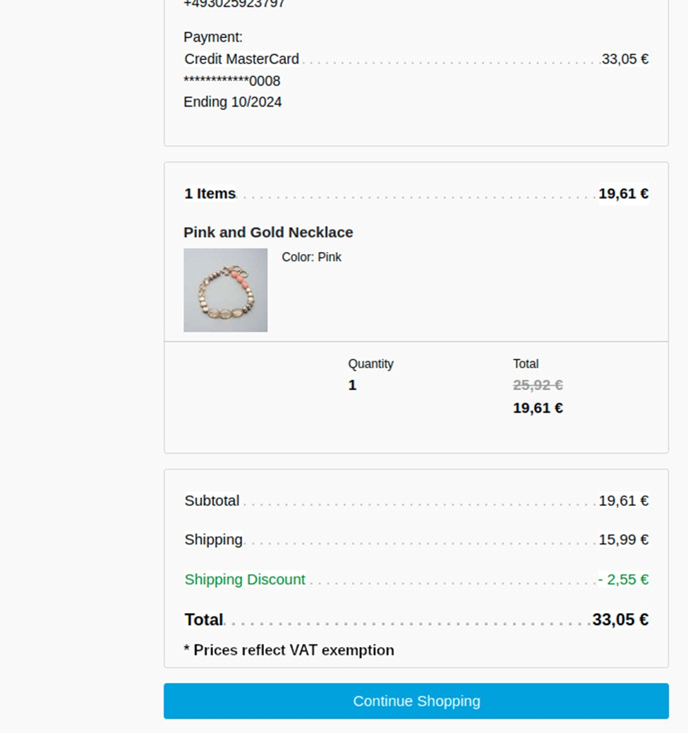This screenshot has width=688, height=733.
Task: Click the bold Total label
Action: click(x=203, y=619)
